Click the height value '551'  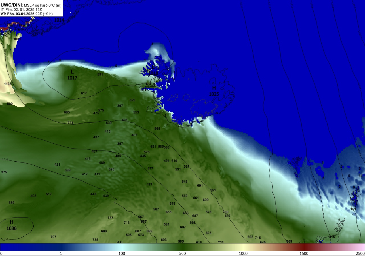tap(213, 190)
